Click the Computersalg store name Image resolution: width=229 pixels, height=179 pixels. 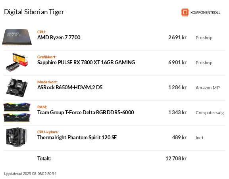coord(210,113)
